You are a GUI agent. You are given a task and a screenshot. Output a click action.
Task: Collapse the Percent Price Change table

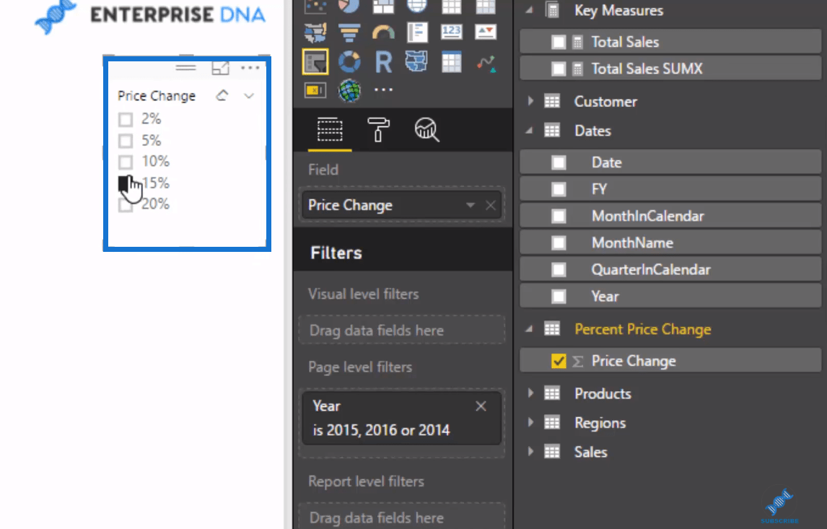(529, 329)
